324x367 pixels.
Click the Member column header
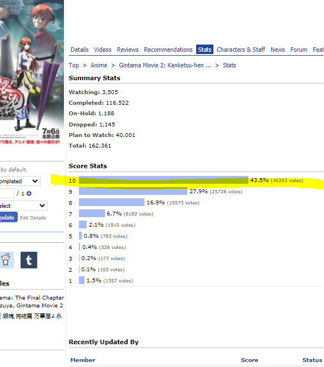pyautogui.click(x=83, y=360)
